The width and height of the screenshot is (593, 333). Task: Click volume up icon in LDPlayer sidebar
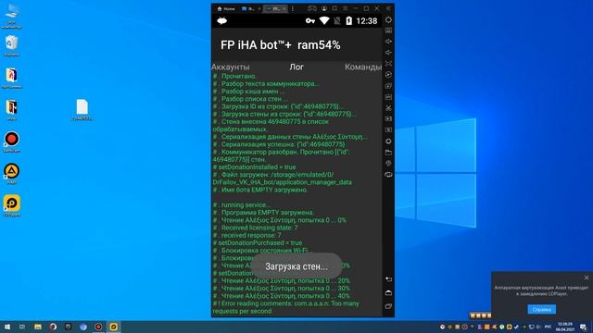coord(388,42)
